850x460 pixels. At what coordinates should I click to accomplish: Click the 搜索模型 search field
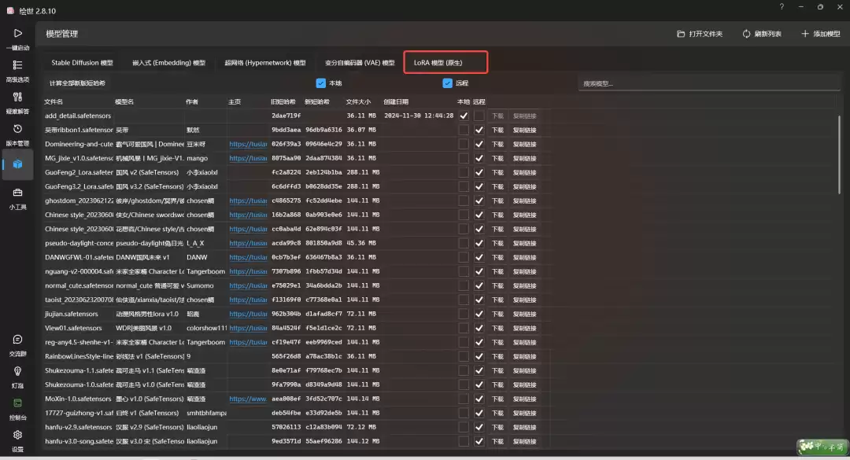coord(708,83)
